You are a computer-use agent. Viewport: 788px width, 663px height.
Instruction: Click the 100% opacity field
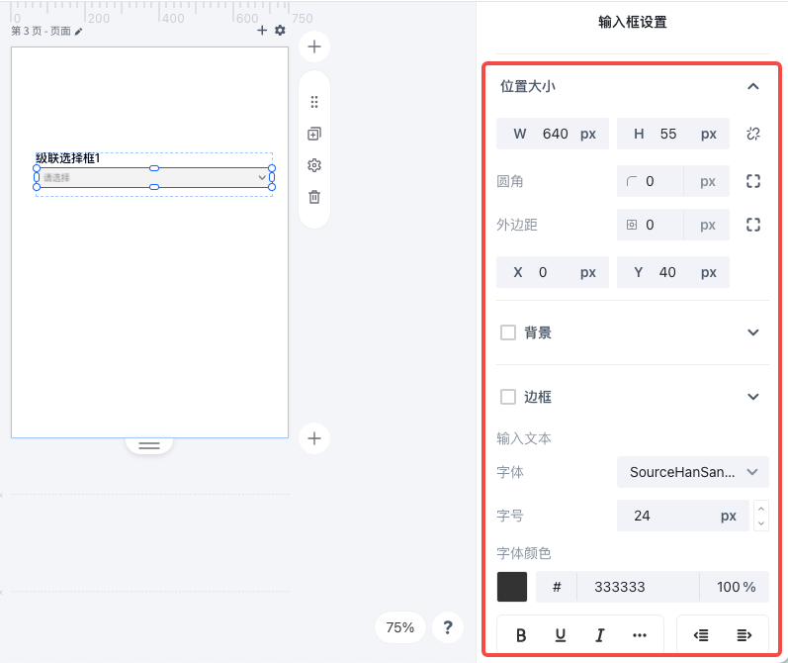(735, 587)
